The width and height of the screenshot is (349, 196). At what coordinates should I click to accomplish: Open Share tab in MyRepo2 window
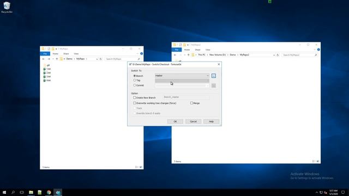point(197,50)
